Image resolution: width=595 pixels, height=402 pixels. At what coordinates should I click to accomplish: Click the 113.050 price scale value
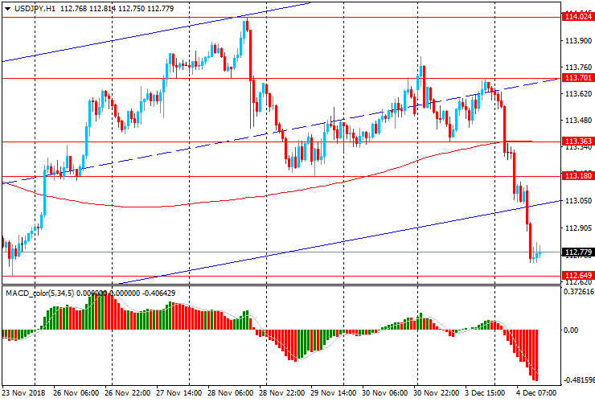pyautogui.click(x=579, y=201)
